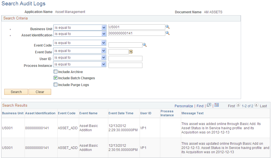Sort by Process Instance column header
The width and height of the screenshot is (271, 158).
click(167, 113)
